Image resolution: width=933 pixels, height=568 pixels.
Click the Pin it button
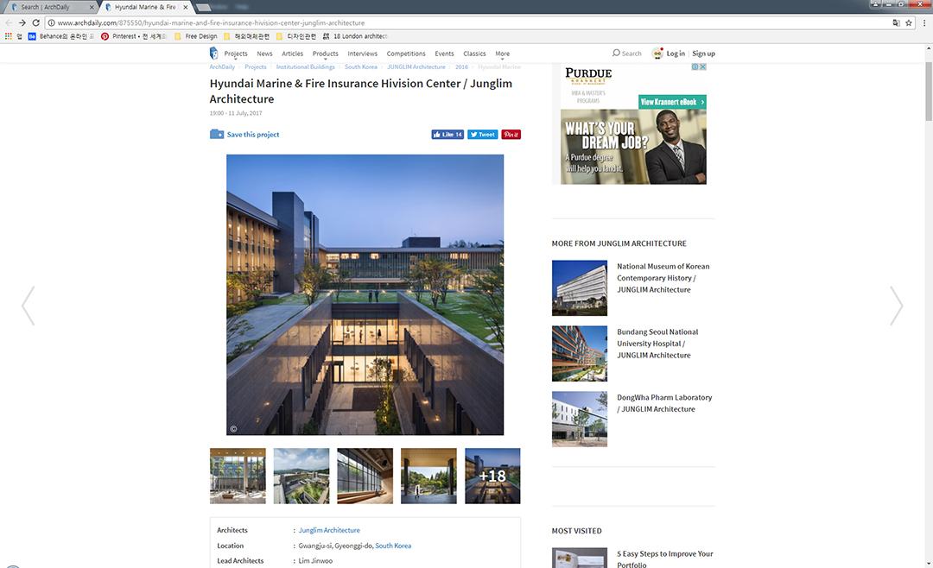click(x=511, y=135)
